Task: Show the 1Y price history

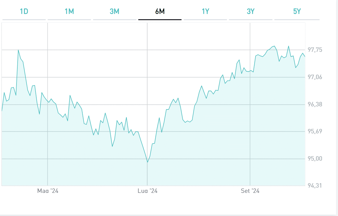Action: pyautogui.click(x=205, y=12)
